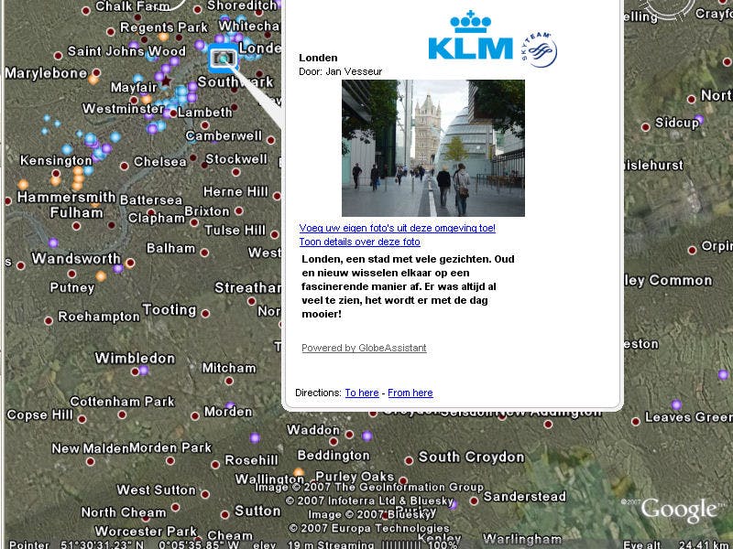The height and width of the screenshot is (549, 733).
Task: Click the Wimbledon place marker dot
Action: (135, 371)
